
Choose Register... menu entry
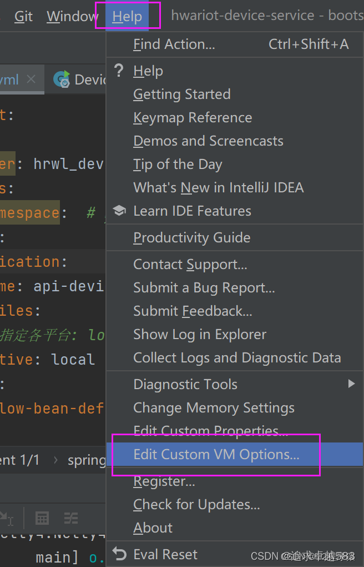point(234,481)
